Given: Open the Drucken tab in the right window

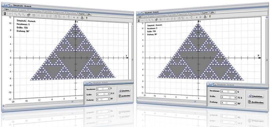Looking at the screenshot, I should pos(205,13).
